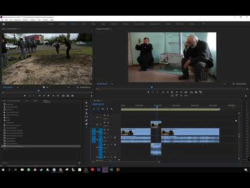The height and width of the screenshot is (188, 250).
Task: Select the Ripple Edit tool
Action: [86, 110]
